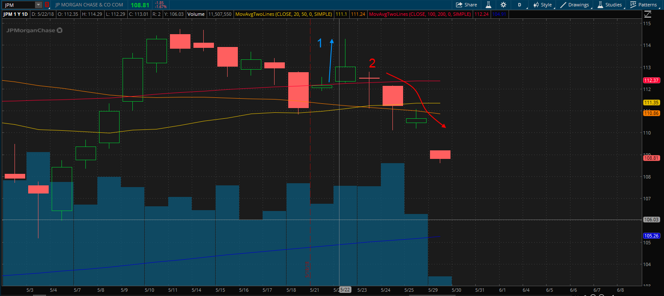Click the red 112.37 price bubble
Viewport: 664px width, 296px height.
(x=651, y=80)
